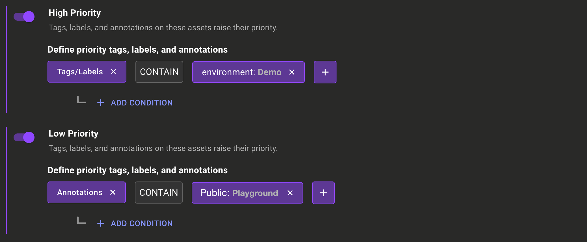Add another value to the High Priority rule
Screen dimensions: 587x242
pyautogui.click(x=325, y=72)
